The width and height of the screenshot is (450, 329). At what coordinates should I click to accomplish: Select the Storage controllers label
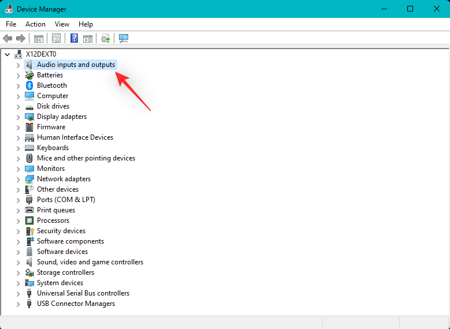[65, 272]
